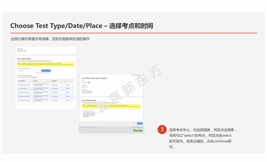Click the Availability column header sort arrow
The width and height of the screenshot is (267, 162).
click(x=65, y=81)
